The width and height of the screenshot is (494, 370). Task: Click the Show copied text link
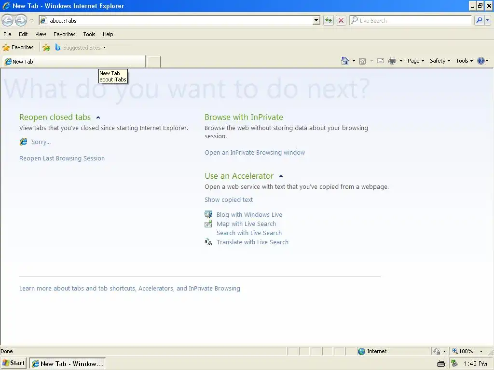pos(228,200)
